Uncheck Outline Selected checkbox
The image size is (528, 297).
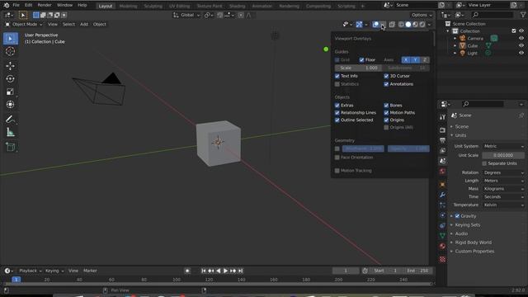tap(337, 120)
